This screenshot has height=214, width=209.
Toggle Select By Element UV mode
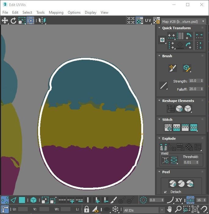[33, 200]
